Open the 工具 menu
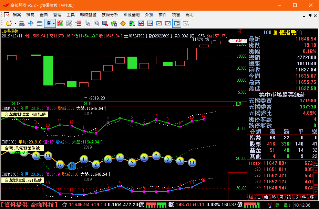 (71, 15)
